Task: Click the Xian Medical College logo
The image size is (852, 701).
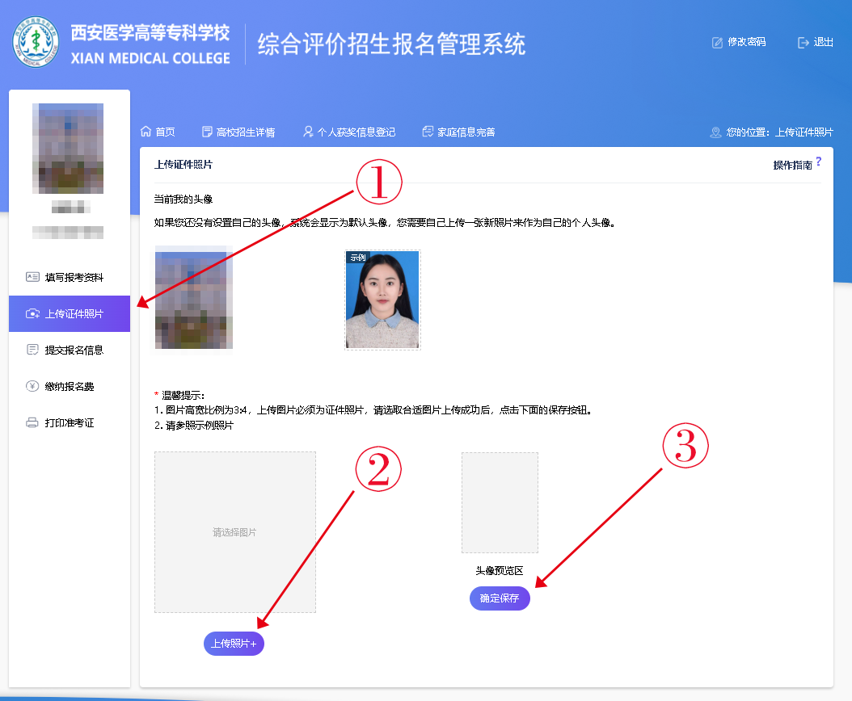Action: [x=36, y=44]
